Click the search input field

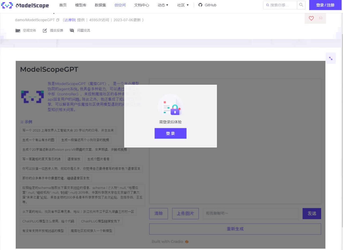coord(280,5)
